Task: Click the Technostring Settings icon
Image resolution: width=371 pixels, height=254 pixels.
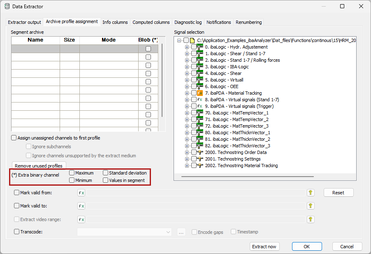Action: (x=200, y=159)
